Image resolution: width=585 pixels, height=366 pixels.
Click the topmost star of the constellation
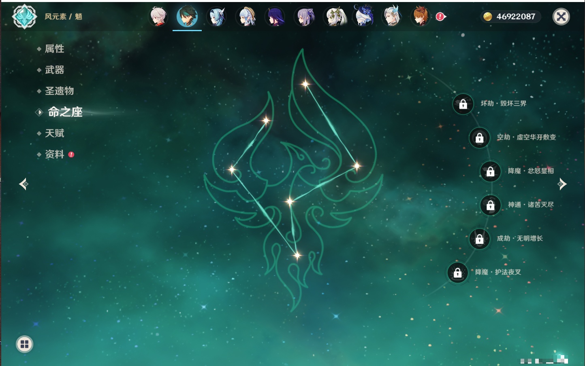tap(305, 84)
